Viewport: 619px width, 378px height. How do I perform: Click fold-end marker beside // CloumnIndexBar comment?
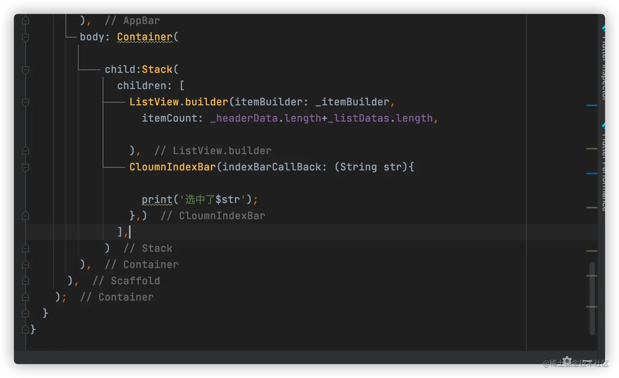(x=25, y=216)
